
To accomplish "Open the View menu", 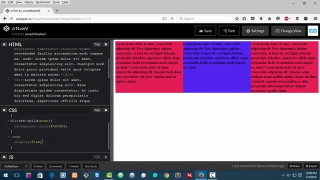I will pyautogui.click(x=18, y=2).
